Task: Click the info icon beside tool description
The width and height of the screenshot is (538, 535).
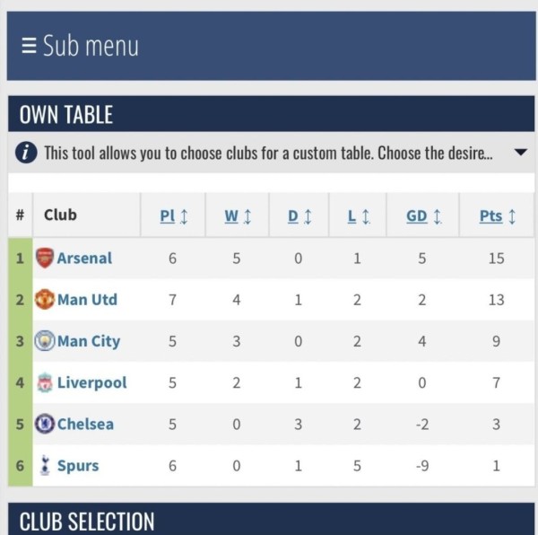Action: [26, 153]
